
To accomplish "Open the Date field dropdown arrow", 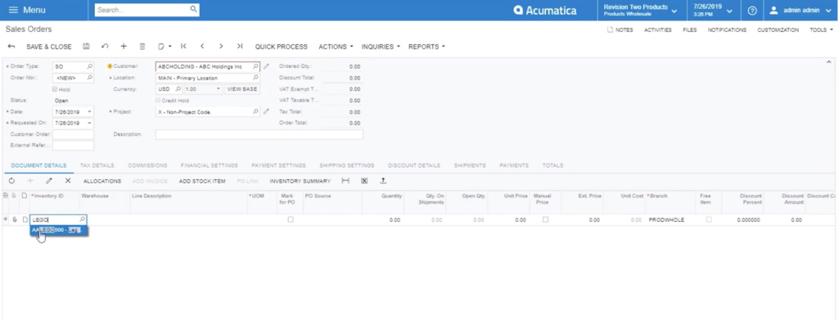I will [x=89, y=112].
